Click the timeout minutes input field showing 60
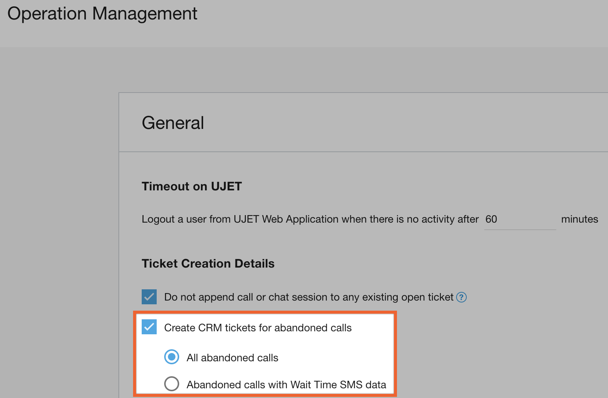Screen dimensions: 608x398 [x=520, y=220]
